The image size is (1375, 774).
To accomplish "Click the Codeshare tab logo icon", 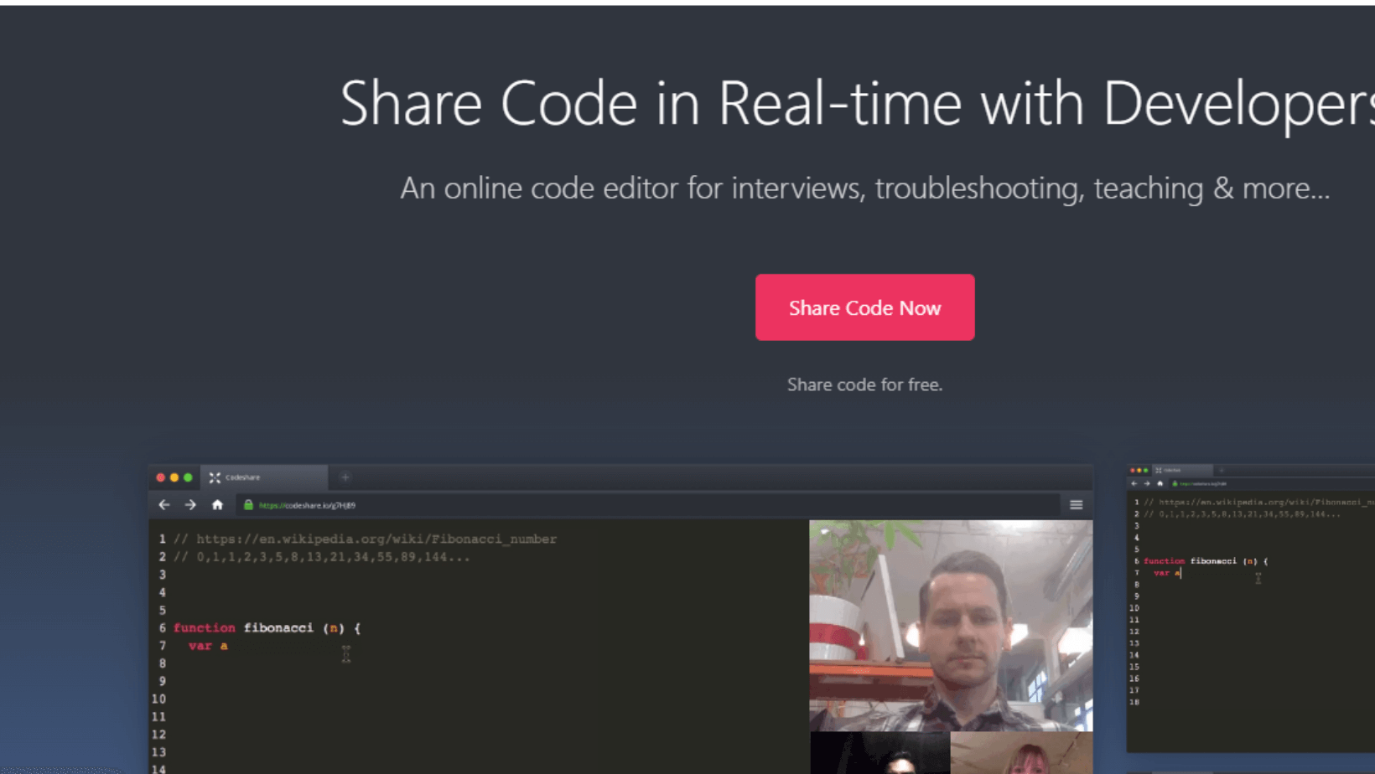I will point(215,477).
